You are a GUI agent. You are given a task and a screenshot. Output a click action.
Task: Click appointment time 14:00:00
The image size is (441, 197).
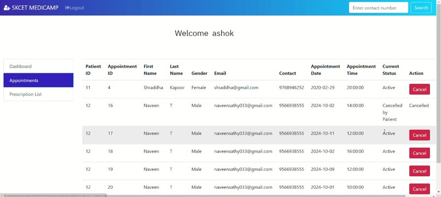coord(355,106)
